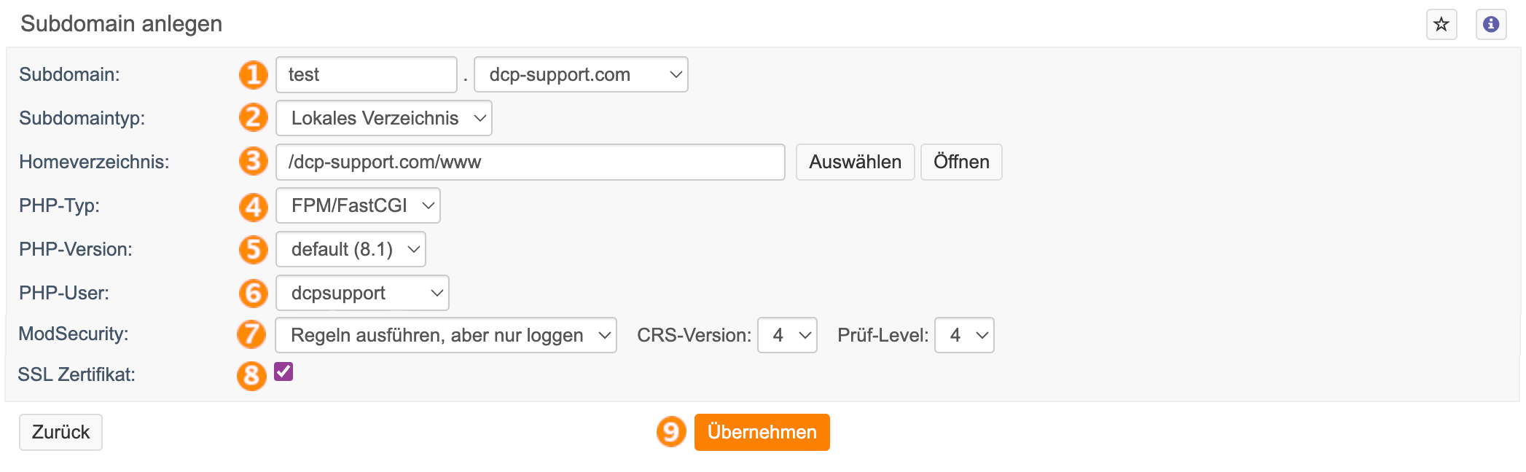Image resolution: width=1526 pixels, height=472 pixels.
Task: Click orange step marker number 9
Action: [671, 432]
